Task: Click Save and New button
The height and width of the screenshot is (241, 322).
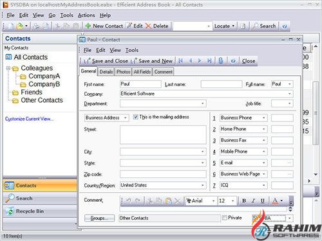Action: point(151,61)
